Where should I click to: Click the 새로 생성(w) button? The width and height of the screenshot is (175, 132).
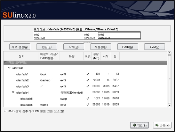coord(20,47)
